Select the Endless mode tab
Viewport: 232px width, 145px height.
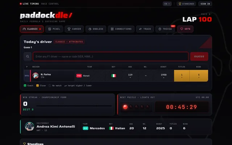coord(96,29)
